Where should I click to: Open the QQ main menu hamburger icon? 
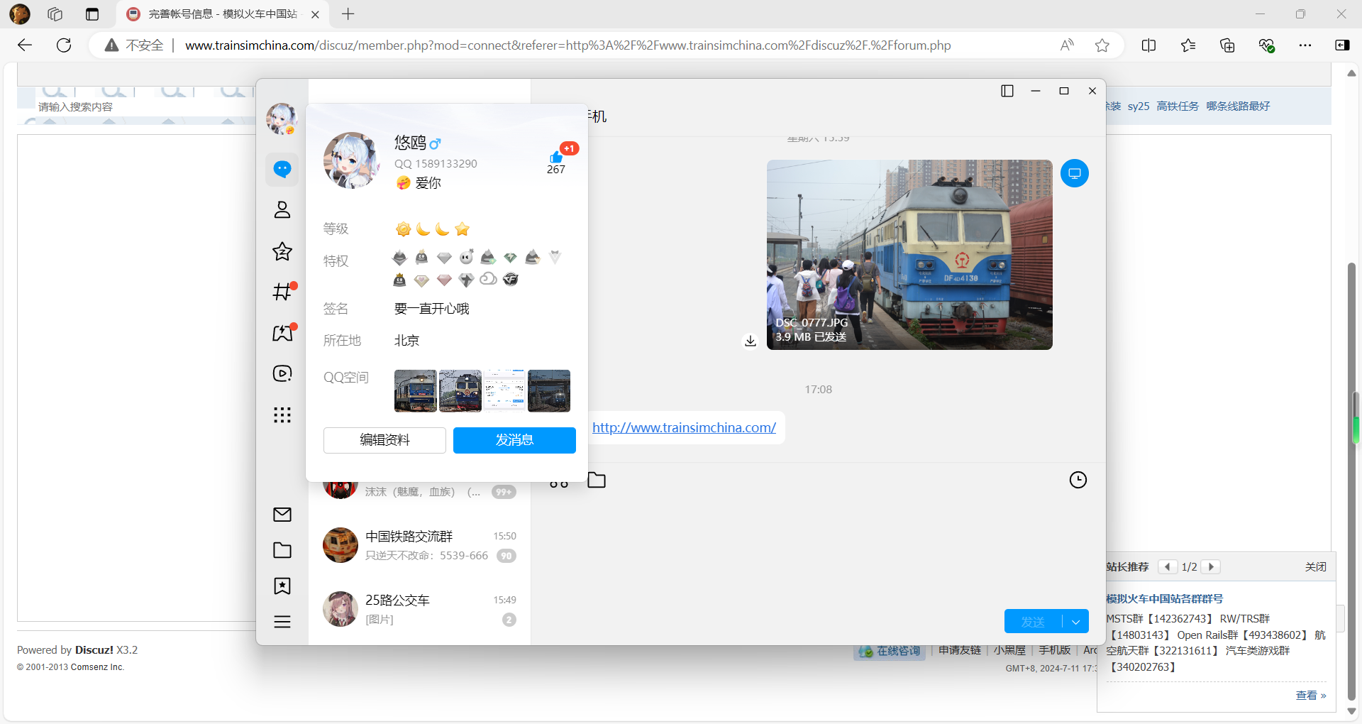pos(282,622)
